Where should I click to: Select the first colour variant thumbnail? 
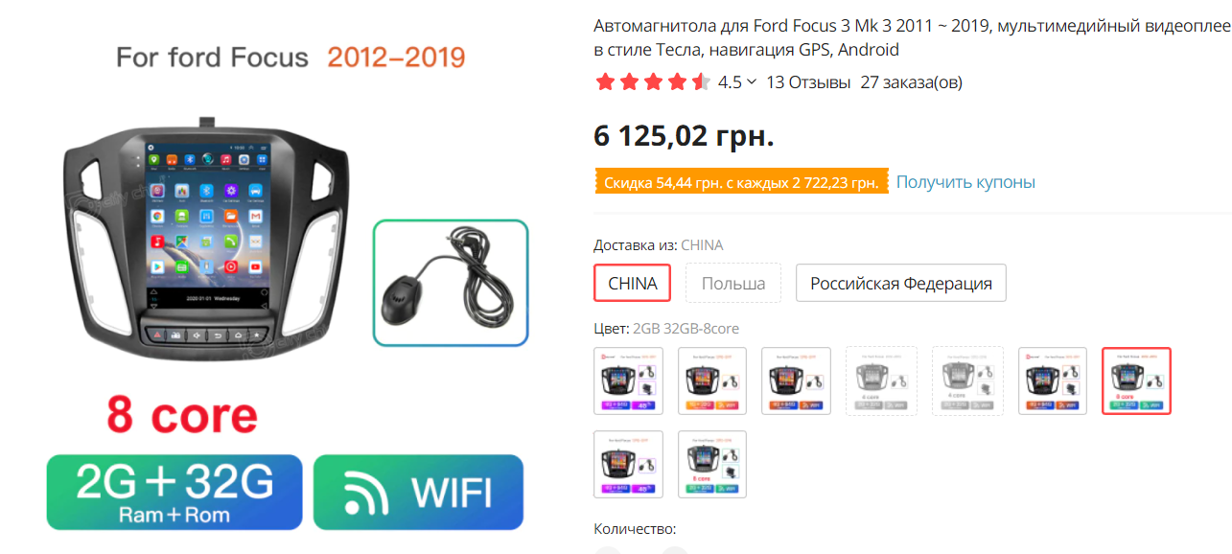[629, 381]
